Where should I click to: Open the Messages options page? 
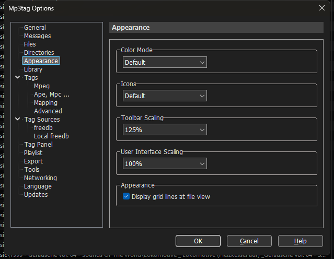pos(38,36)
